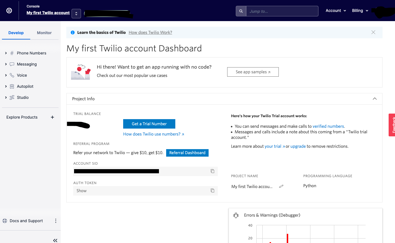The height and width of the screenshot is (243, 395).
Task: Click the Messaging speech bubble icon
Action: coord(12,64)
